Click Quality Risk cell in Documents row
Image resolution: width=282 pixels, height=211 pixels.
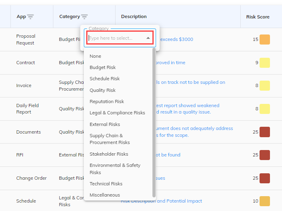click(71, 132)
